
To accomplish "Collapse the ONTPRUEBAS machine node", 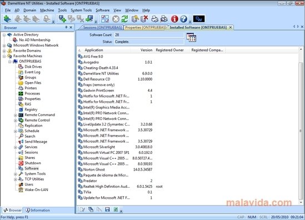I will point(9,62).
